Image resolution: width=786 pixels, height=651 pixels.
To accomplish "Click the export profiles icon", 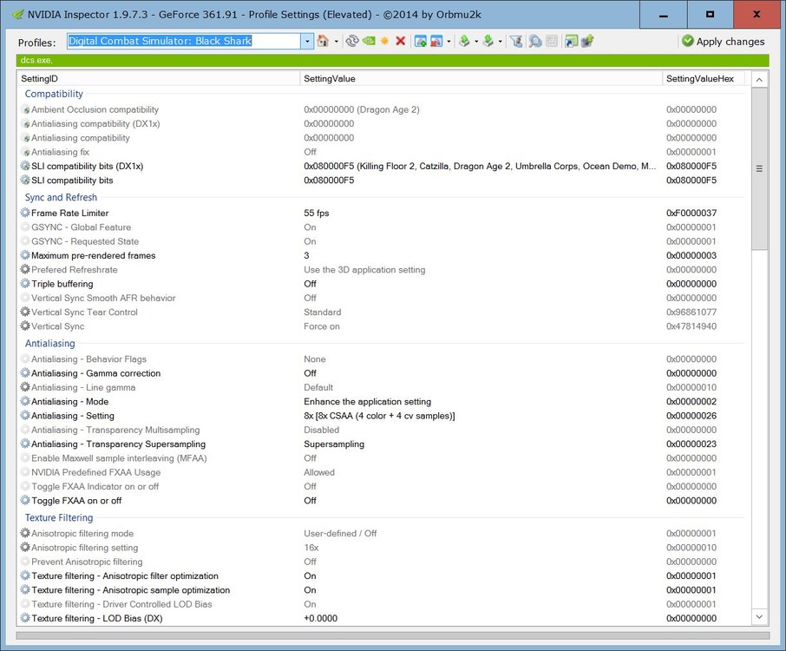I will (464, 41).
